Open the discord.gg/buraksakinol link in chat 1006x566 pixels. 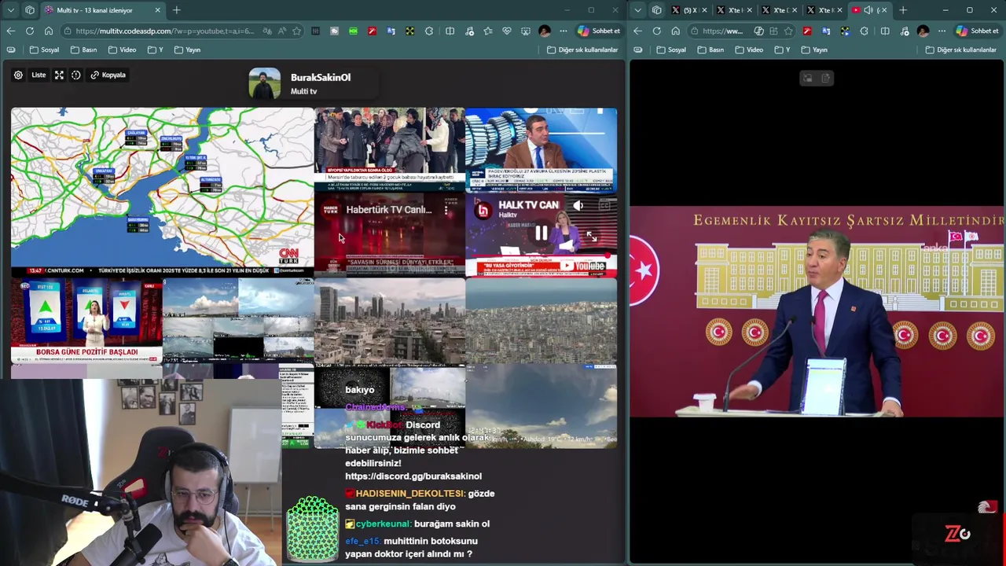(413, 476)
